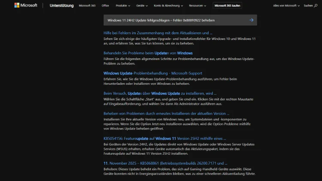Expand the Alles von Microsoft menu
322x181 pixels.
click(x=286, y=6)
